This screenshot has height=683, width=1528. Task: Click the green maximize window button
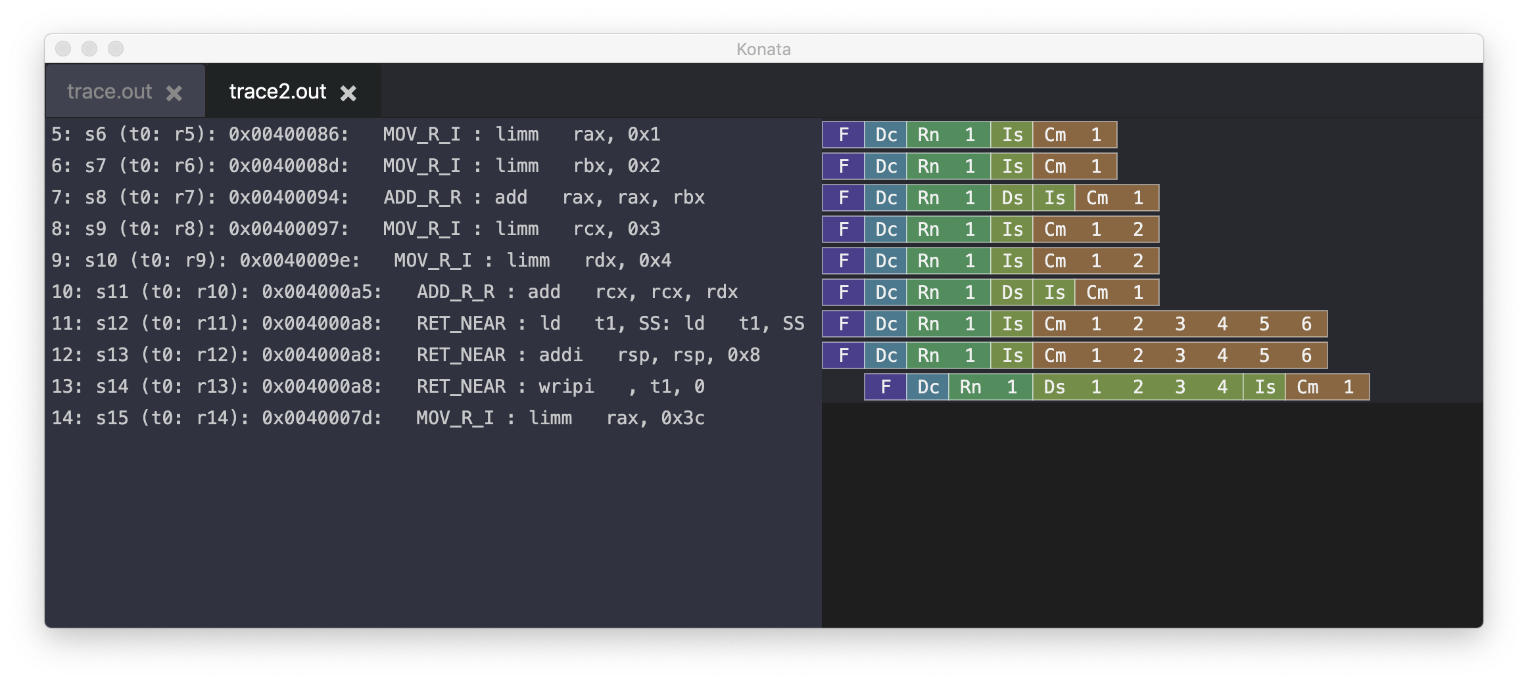point(116,49)
